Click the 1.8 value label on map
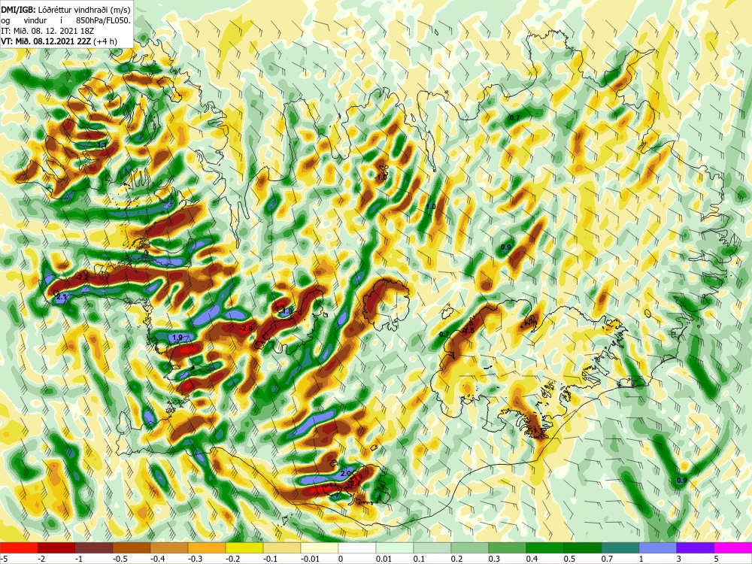The width and height of the screenshot is (752, 564). 287,311
